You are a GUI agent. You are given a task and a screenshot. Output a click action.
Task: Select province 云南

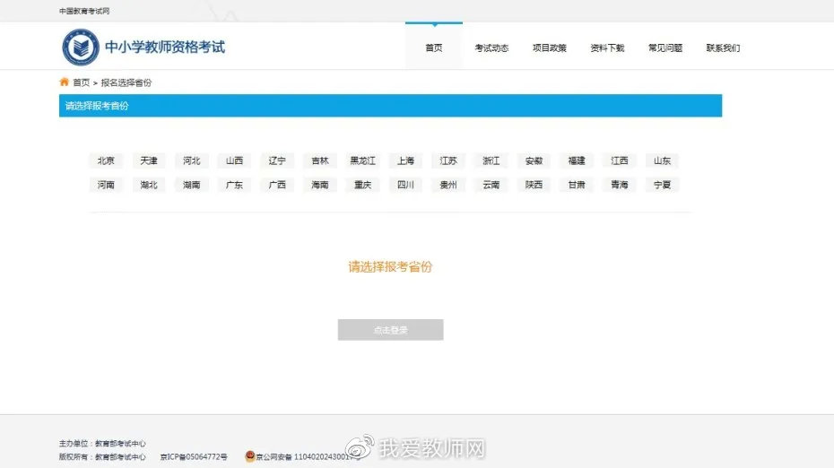pyautogui.click(x=491, y=185)
